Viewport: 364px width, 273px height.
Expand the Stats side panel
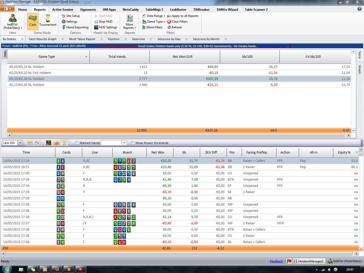tap(5, 54)
